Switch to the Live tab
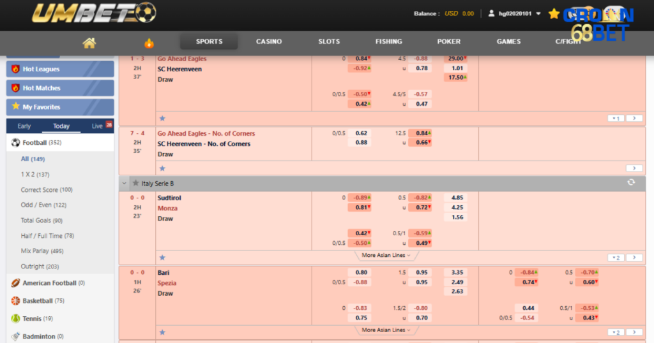This screenshot has width=654, height=343. 97,126
